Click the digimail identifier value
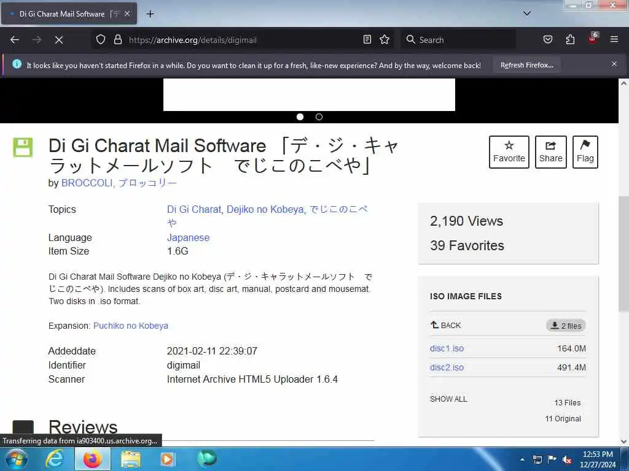 point(183,366)
